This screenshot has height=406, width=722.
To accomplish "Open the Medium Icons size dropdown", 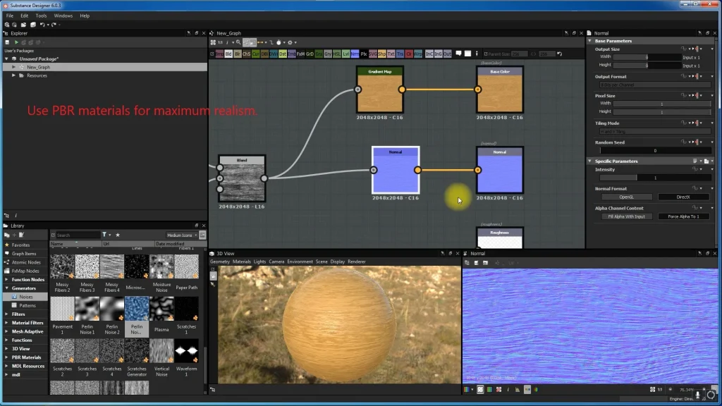I will tap(181, 235).
